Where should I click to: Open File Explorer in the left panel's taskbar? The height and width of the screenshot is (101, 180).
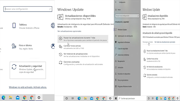pyautogui.click(x=10, y=98)
